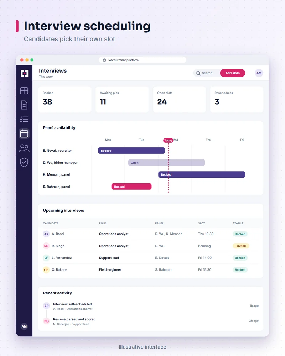The height and width of the screenshot is (356, 285).
Task: Click the Recruitment platform address bar
Action: click(142, 60)
